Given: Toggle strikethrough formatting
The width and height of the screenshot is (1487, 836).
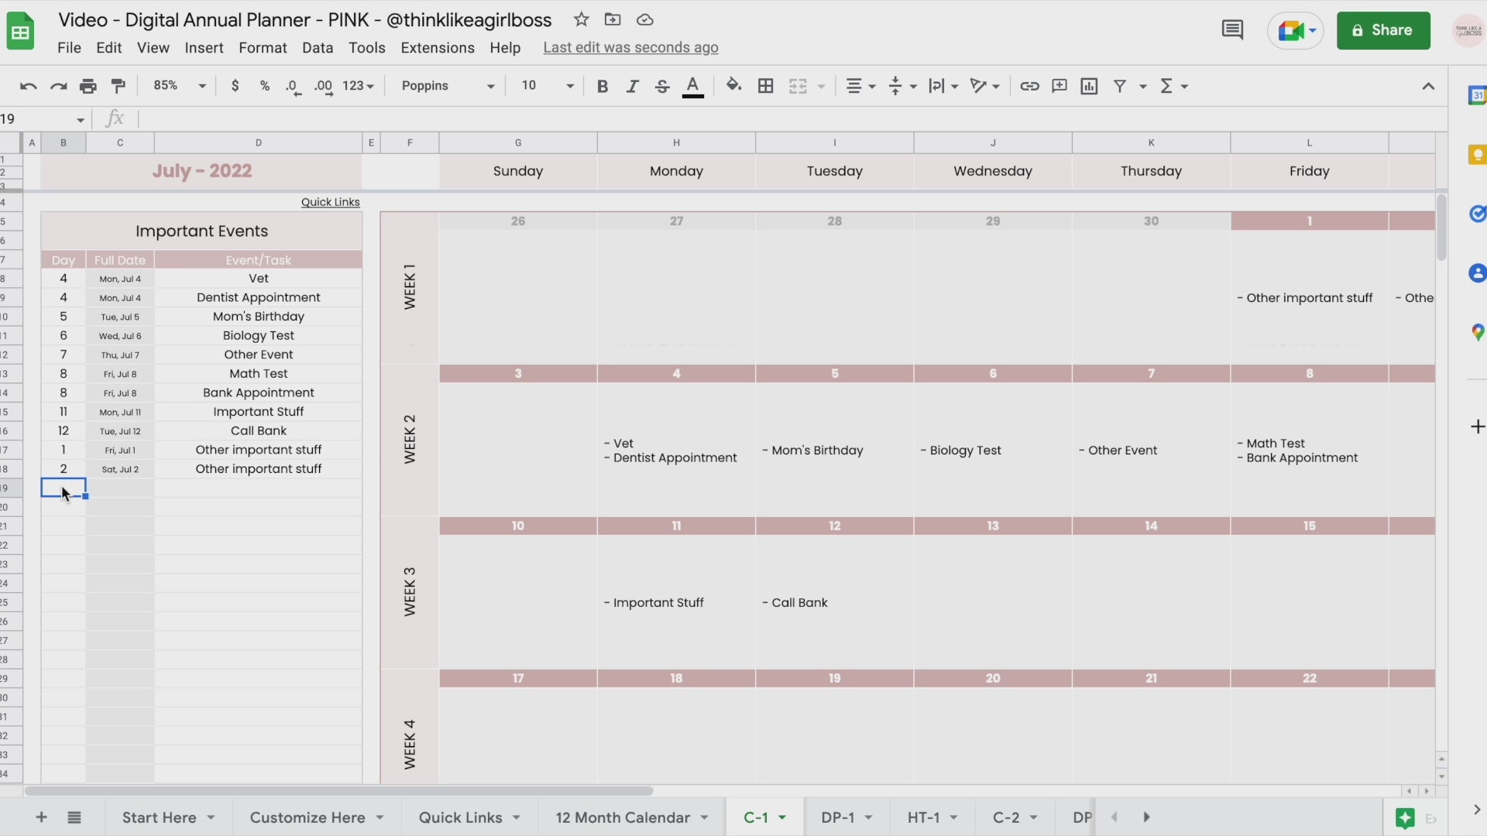Looking at the screenshot, I should point(663,86).
